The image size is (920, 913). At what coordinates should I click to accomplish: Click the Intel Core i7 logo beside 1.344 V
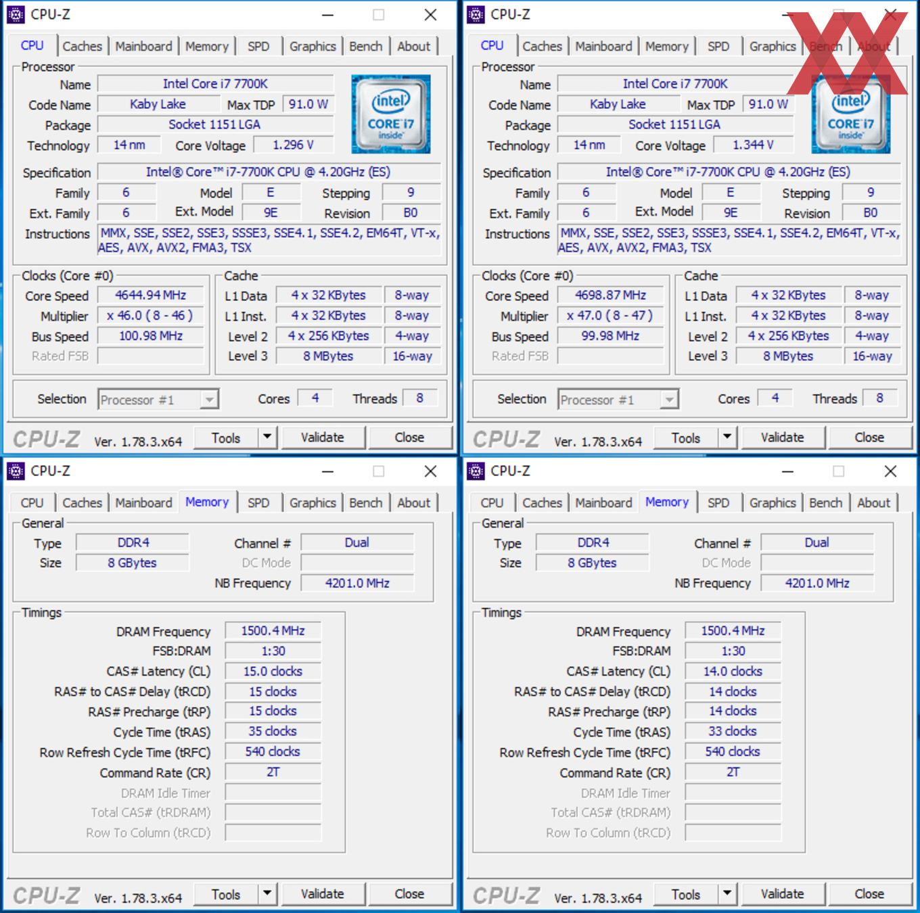tap(851, 114)
